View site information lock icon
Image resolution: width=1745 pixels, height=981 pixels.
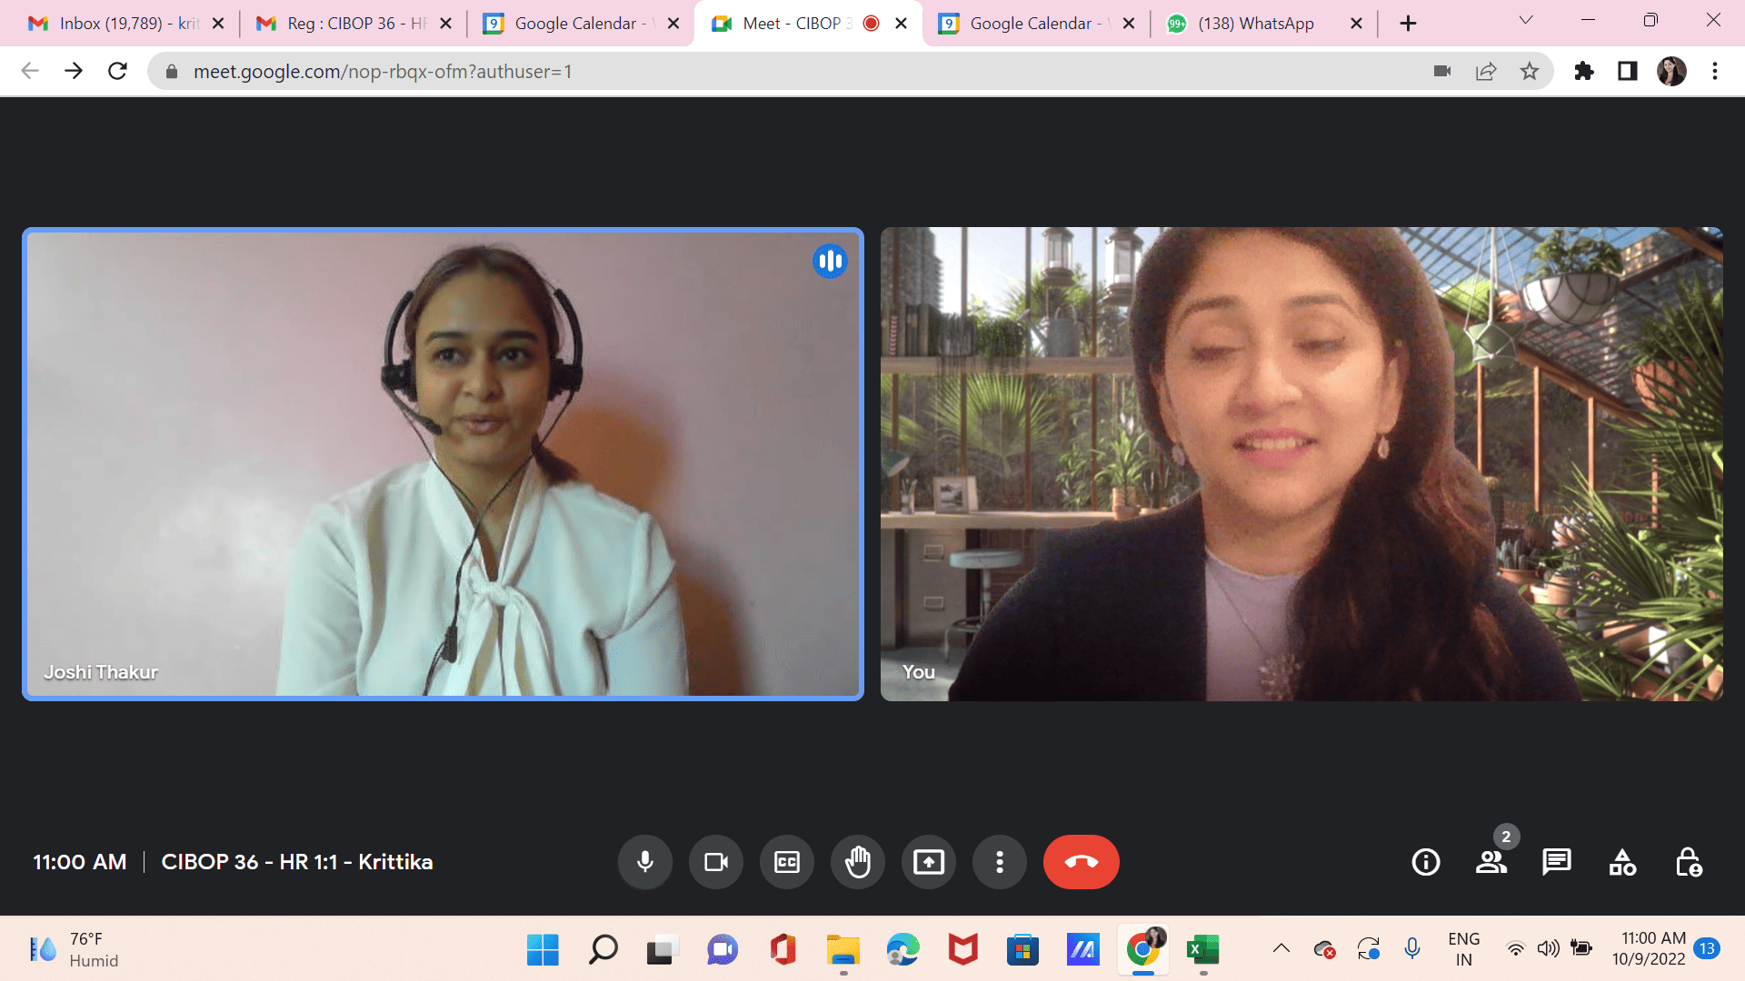click(171, 71)
